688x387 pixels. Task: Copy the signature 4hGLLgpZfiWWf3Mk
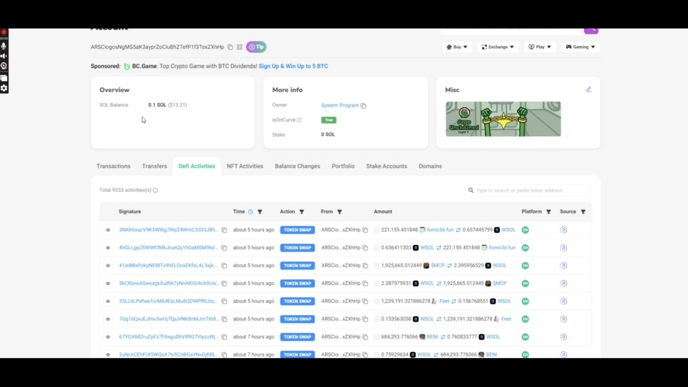(224, 248)
